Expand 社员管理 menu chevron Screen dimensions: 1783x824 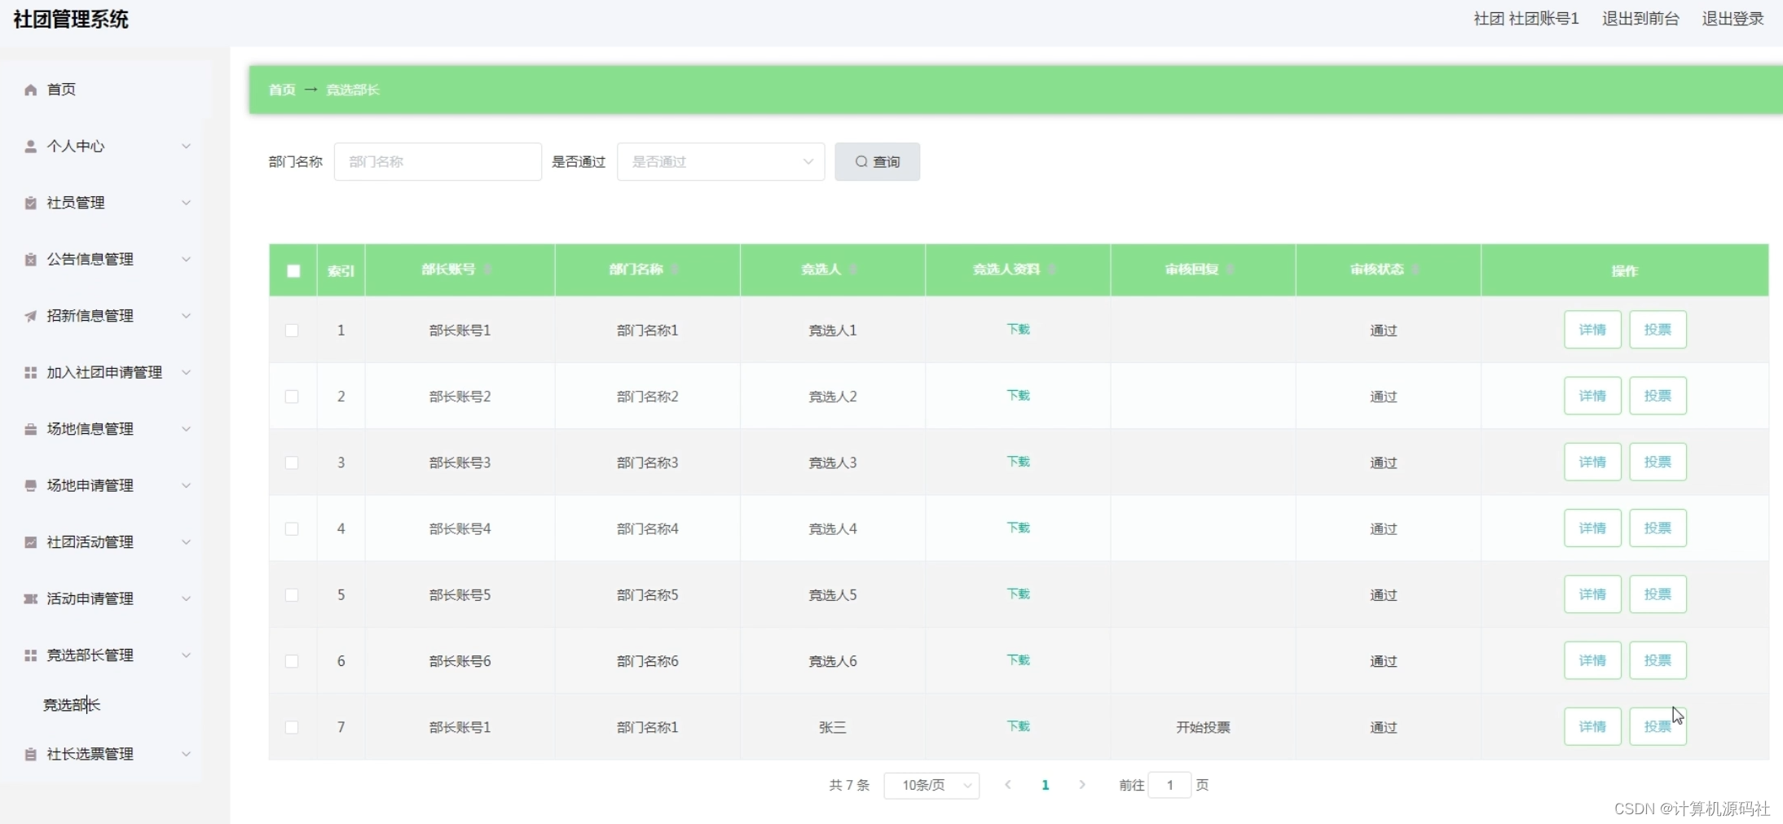(186, 203)
